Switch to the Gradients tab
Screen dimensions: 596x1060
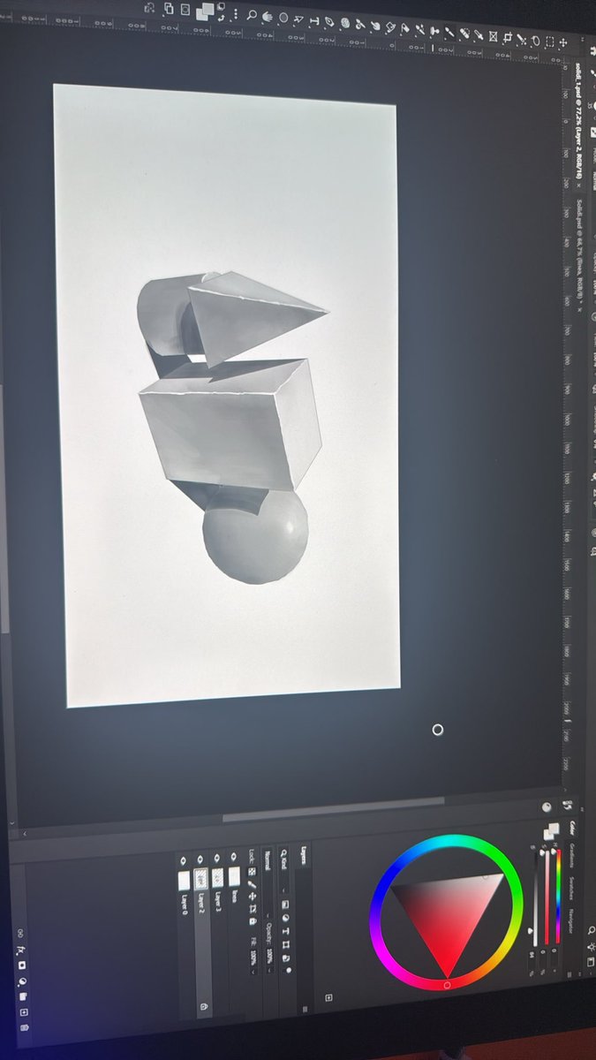[x=571, y=855]
